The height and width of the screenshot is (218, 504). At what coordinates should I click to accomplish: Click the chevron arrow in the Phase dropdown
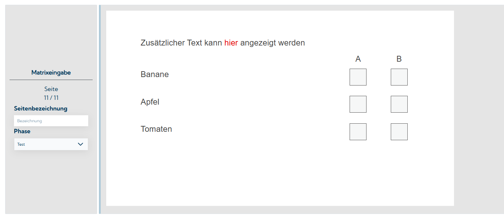click(81, 144)
